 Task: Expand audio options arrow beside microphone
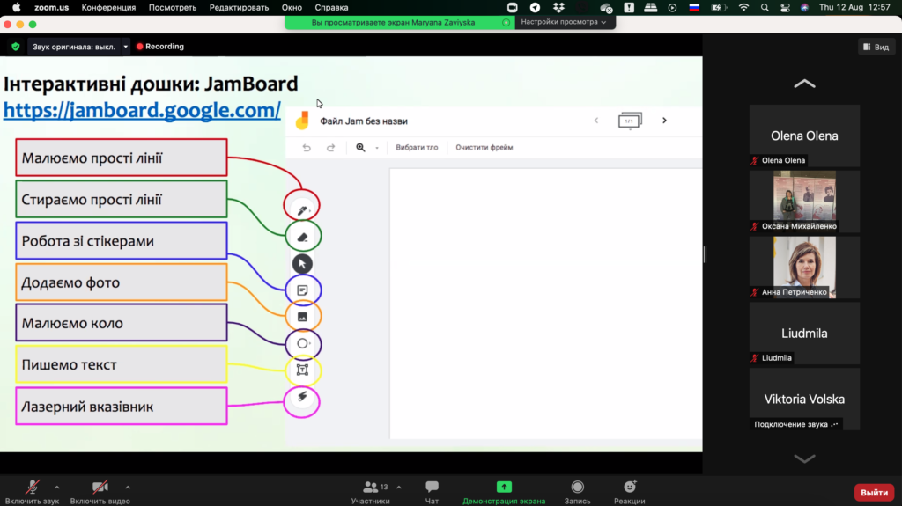[57, 487]
